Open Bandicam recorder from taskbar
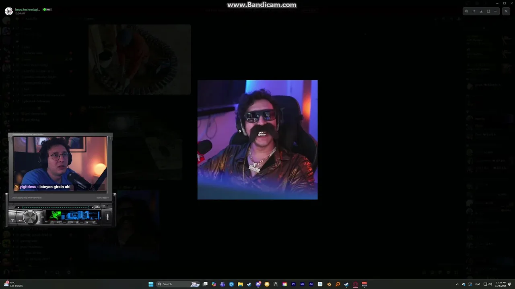This screenshot has width=515, height=289. click(x=364, y=284)
